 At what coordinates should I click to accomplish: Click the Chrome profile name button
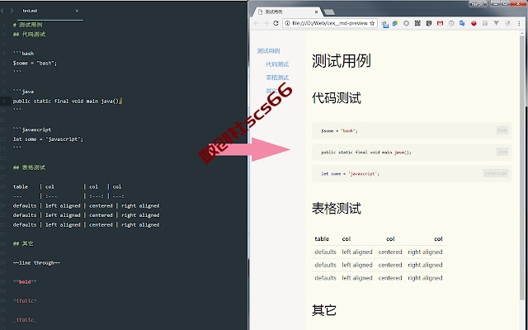pyautogui.click(x=478, y=4)
